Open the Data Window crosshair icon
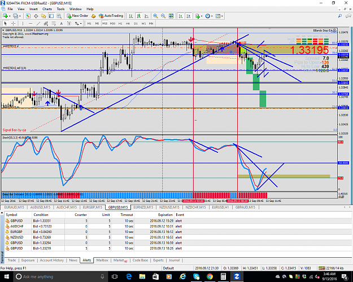 (36, 16)
